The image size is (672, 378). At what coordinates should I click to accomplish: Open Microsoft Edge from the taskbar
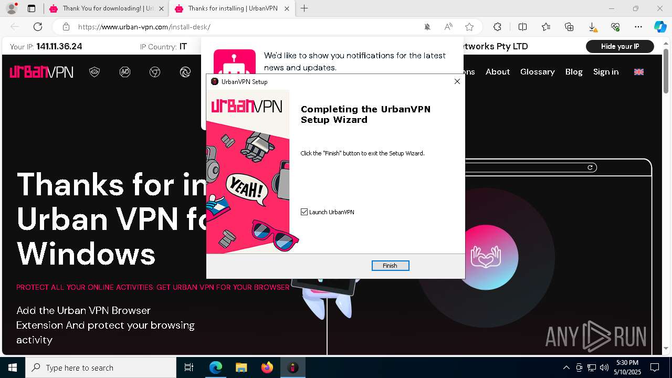tap(216, 367)
